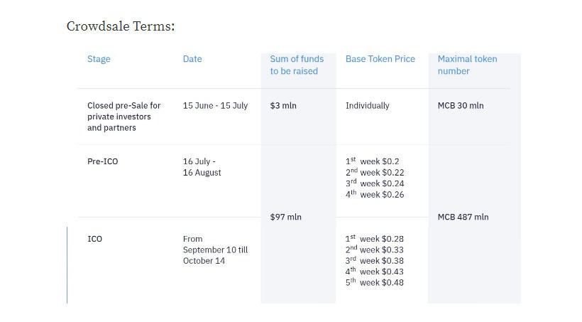This screenshot has width=582, height=322.
Task: Click the 1st week $0.2 Pre-ICO price
Action: tap(373, 161)
